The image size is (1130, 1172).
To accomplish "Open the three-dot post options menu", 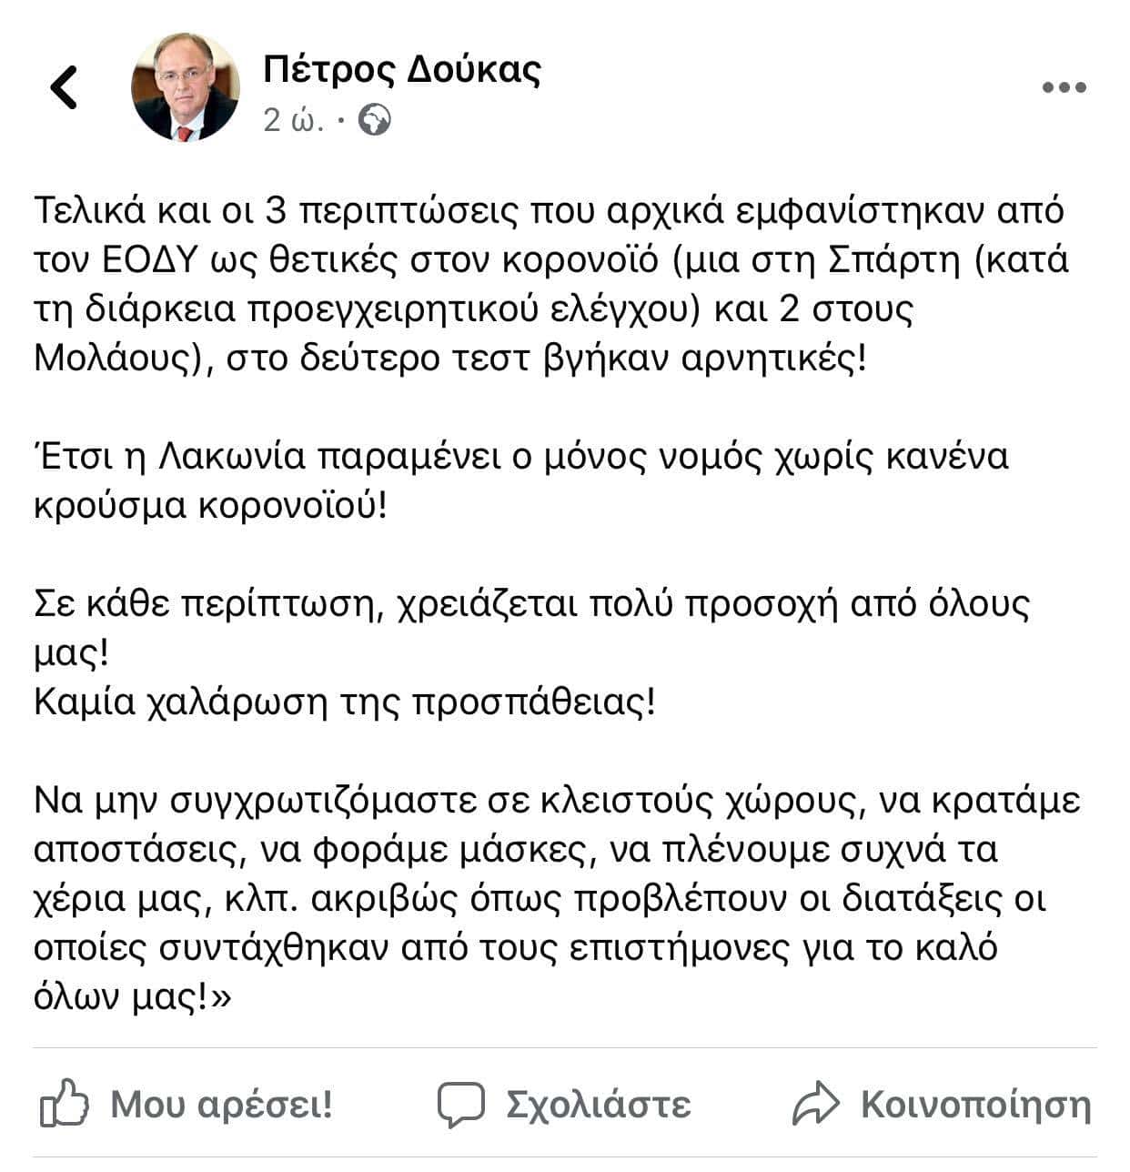I will [x=1064, y=88].
